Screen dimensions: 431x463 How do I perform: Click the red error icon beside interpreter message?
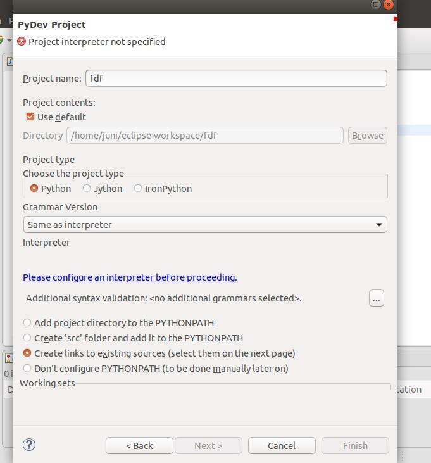pos(22,41)
